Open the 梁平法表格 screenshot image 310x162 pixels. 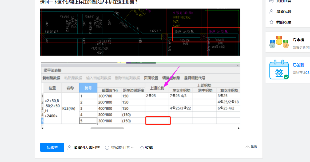tap(141, 95)
